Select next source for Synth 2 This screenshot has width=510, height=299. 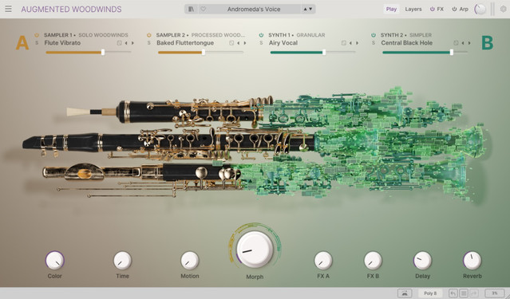[x=469, y=43]
